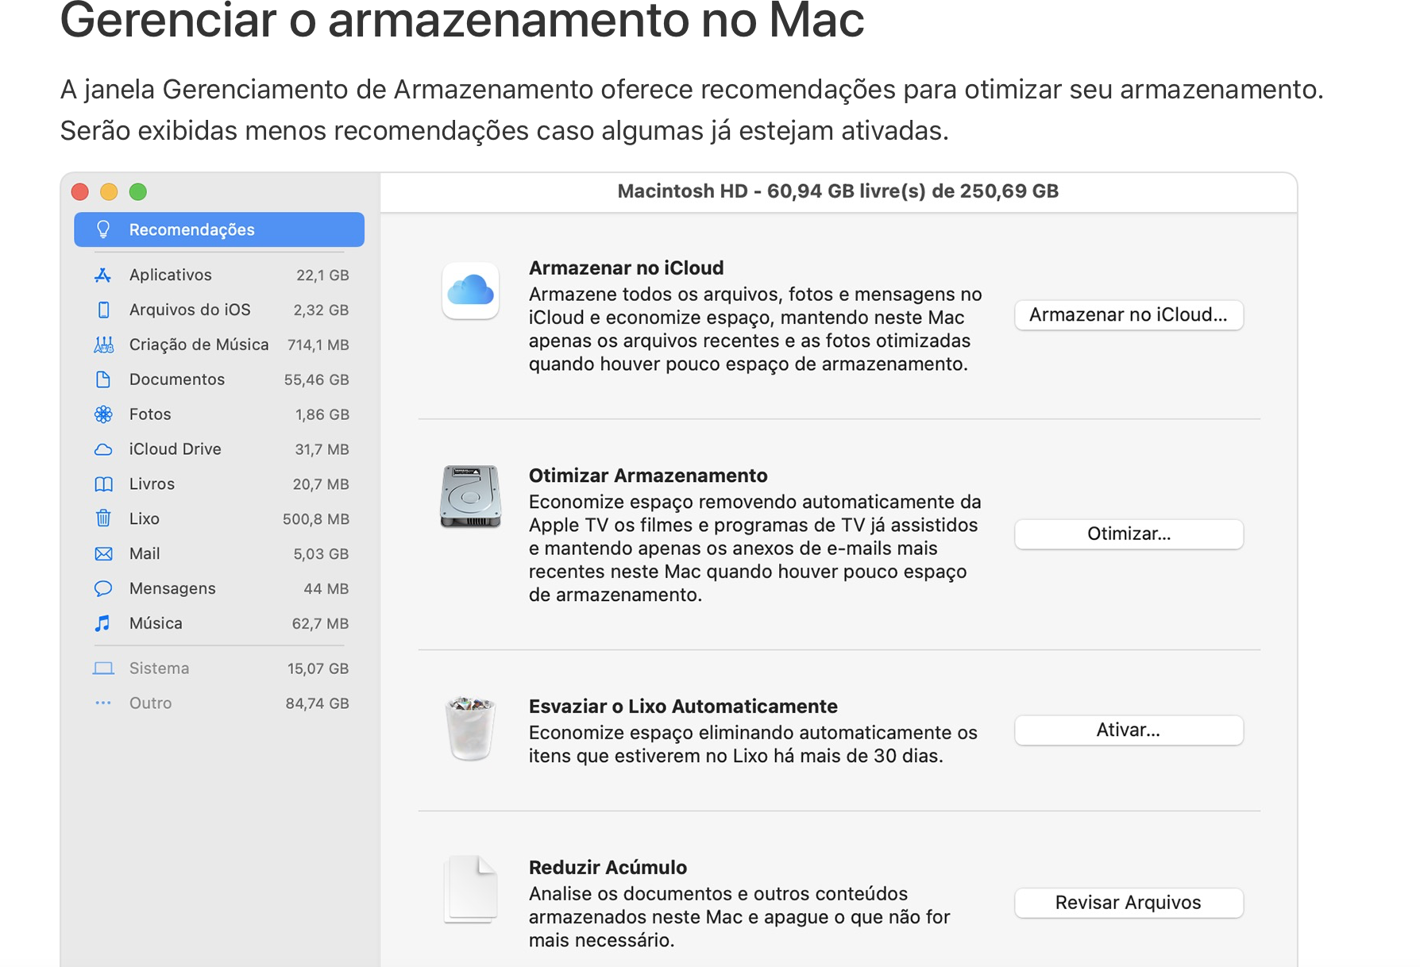Viewport: 1420px width, 967px height.
Task: Click the large iCloud app icon
Action: click(471, 291)
